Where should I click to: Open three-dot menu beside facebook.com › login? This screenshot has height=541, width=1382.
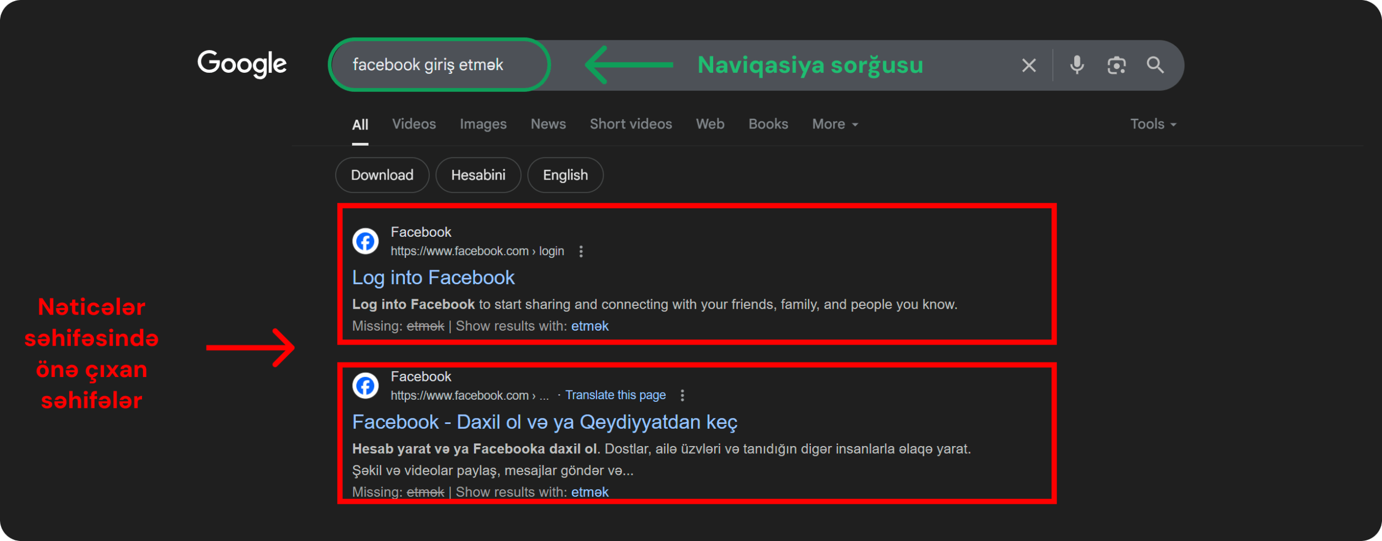pos(581,251)
